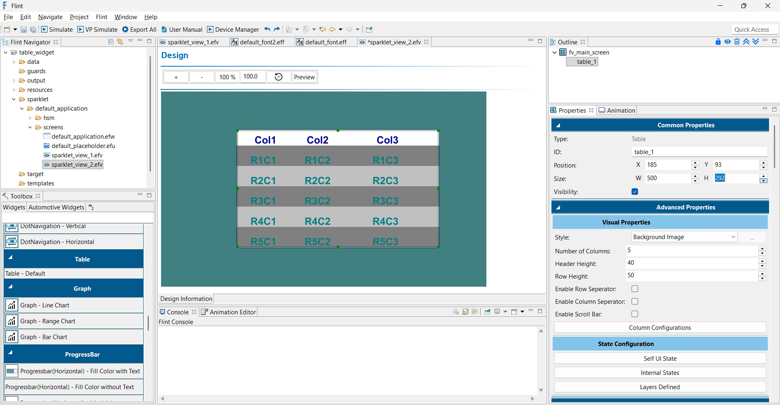Image resolution: width=780 pixels, height=405 pixels.
Task: Click the move up double-chevron icon
Action: pyautogui.click(x=746, y=42)
